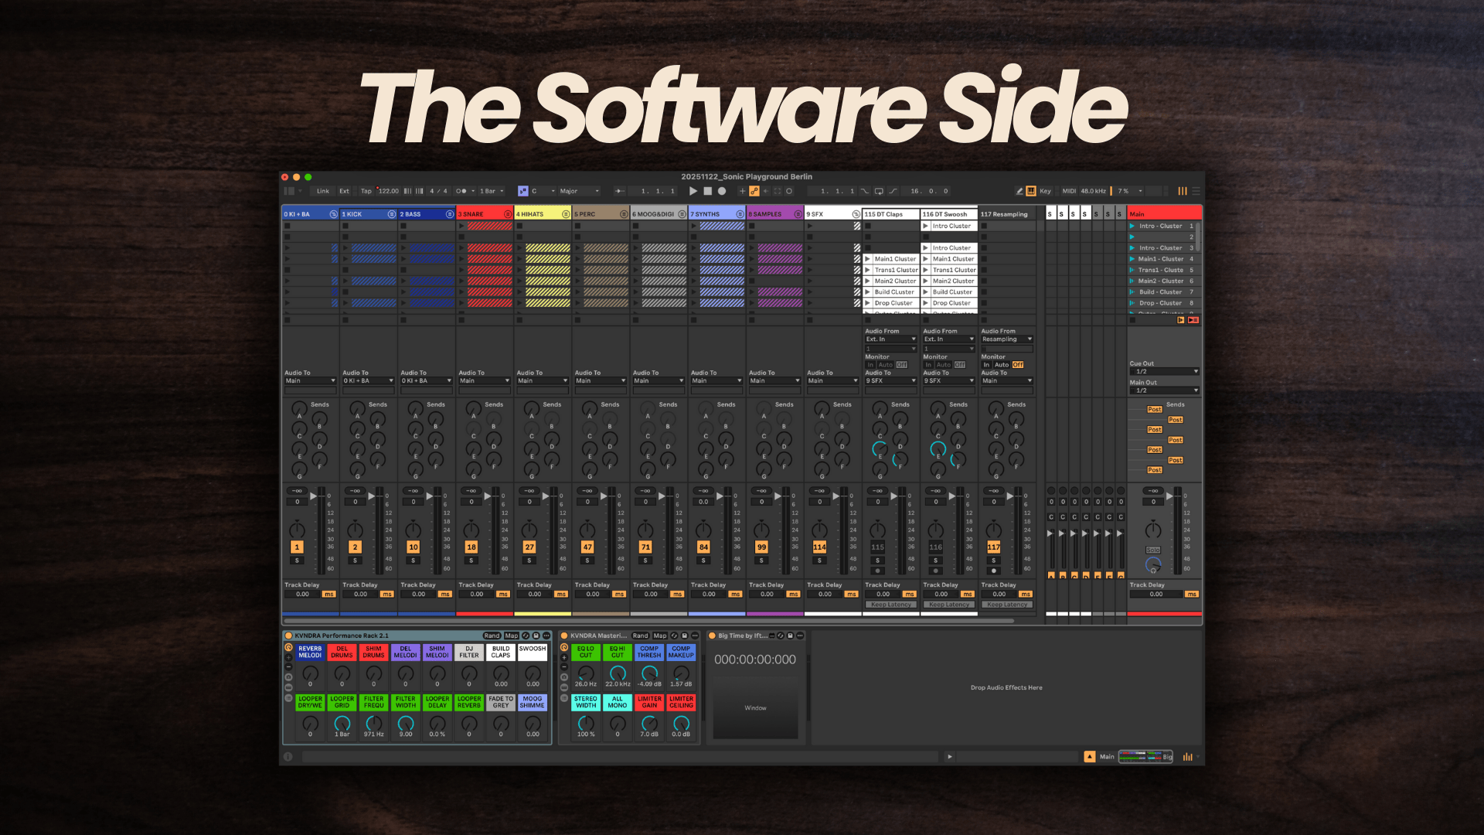This screenshot has width=1484, height=835.
Task: Click the Stop button in the transport
Action: click(707, 192)
